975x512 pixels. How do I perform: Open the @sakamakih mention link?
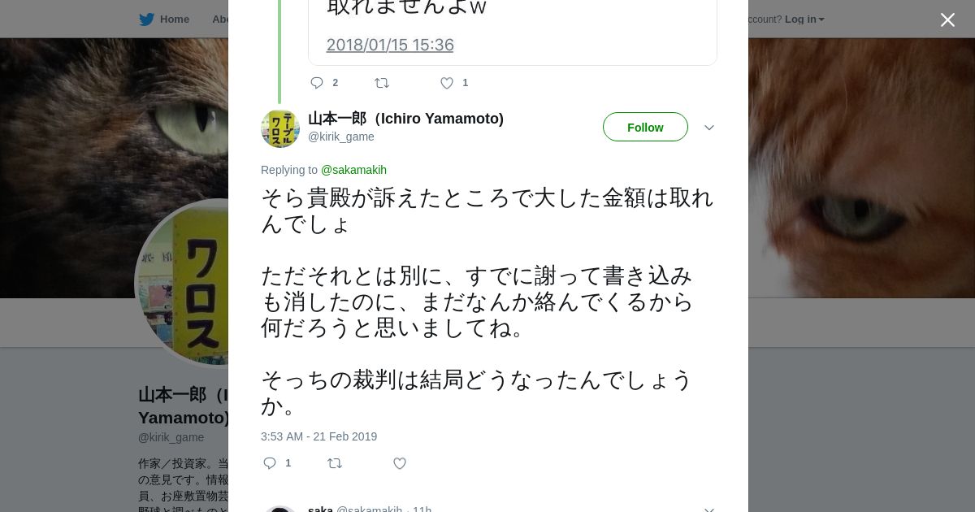[x=353, y=170]
